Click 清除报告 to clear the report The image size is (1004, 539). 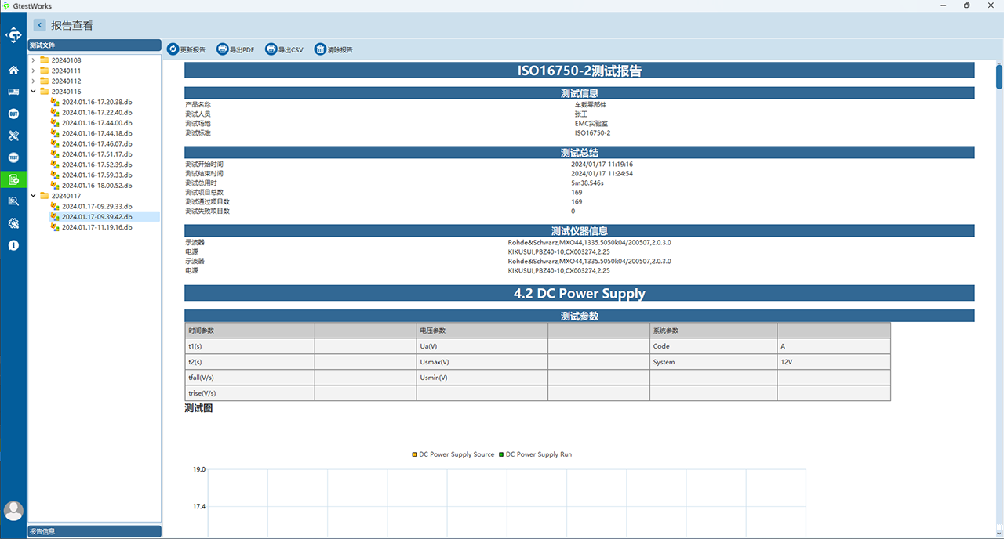point(334,49)
